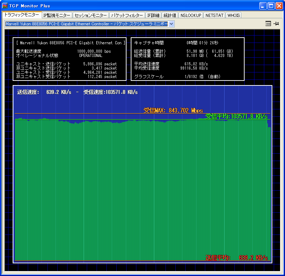Viewport: 285px width, 276px height.
Task: Open the IF詳細 tab
Action: 153,15
